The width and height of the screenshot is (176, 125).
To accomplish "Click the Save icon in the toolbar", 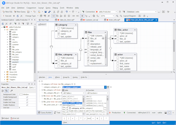I will [x=45, y=12].
